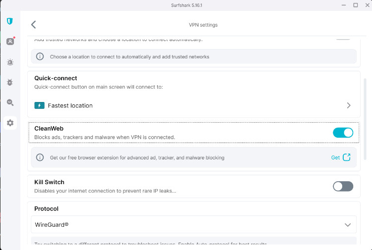Screen dimensions: 372x250
Task: Click 'Choose a location to connect' info text
Action: [129, 57]
